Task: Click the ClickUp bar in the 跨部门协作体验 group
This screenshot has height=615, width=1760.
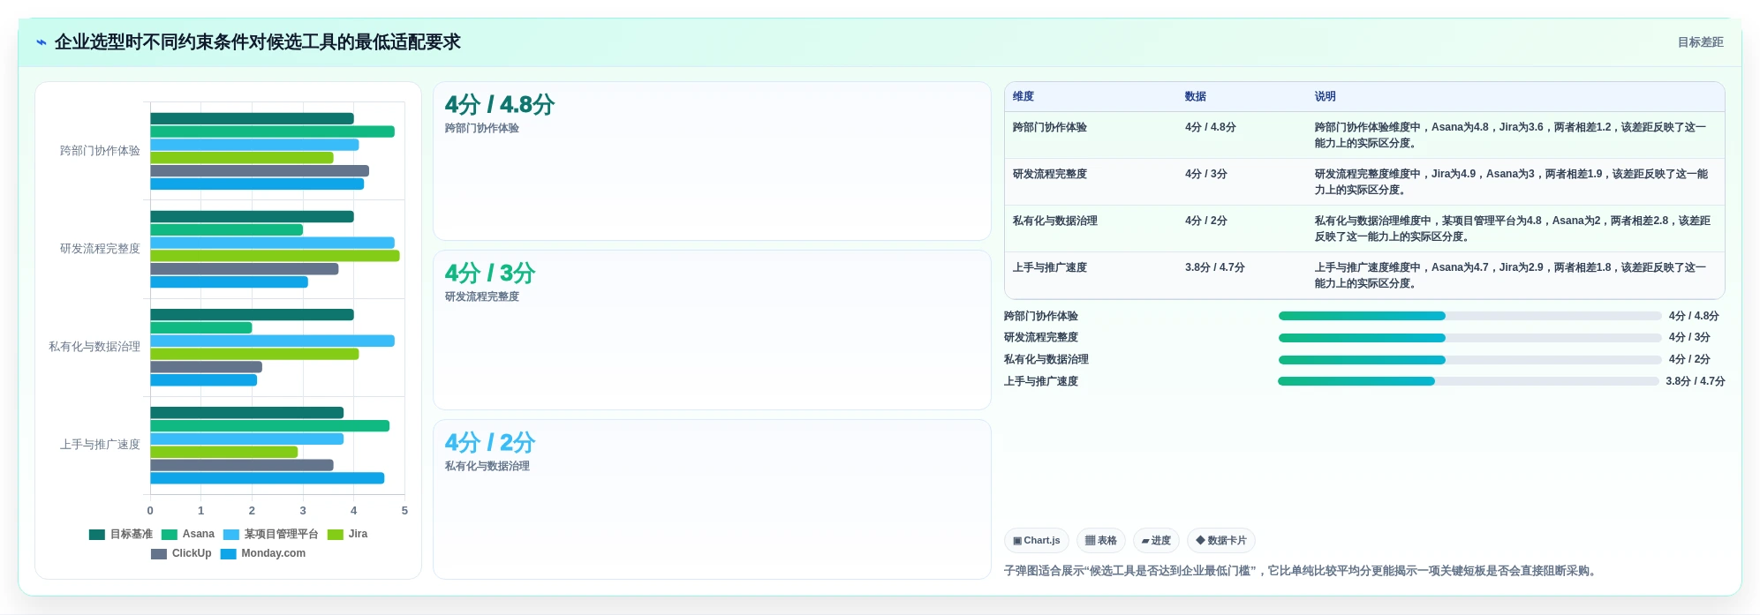Action: pyautogui.click(x=260, y=171)
